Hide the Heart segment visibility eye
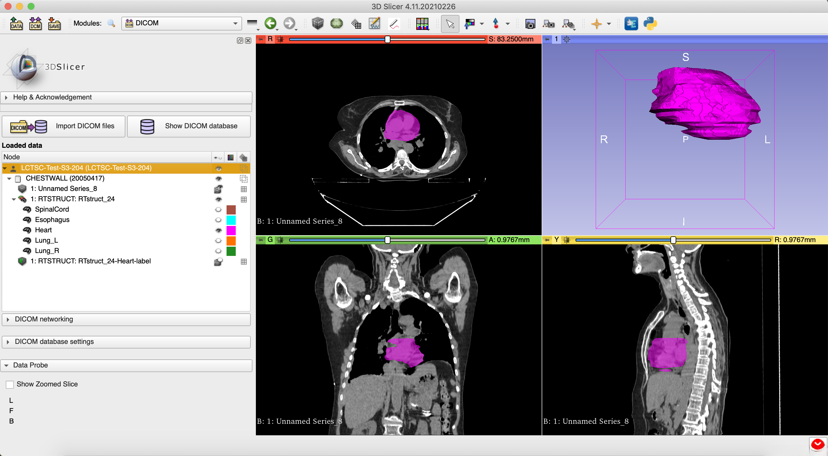The width and height of the screenshot is (828, 456). 218,230
